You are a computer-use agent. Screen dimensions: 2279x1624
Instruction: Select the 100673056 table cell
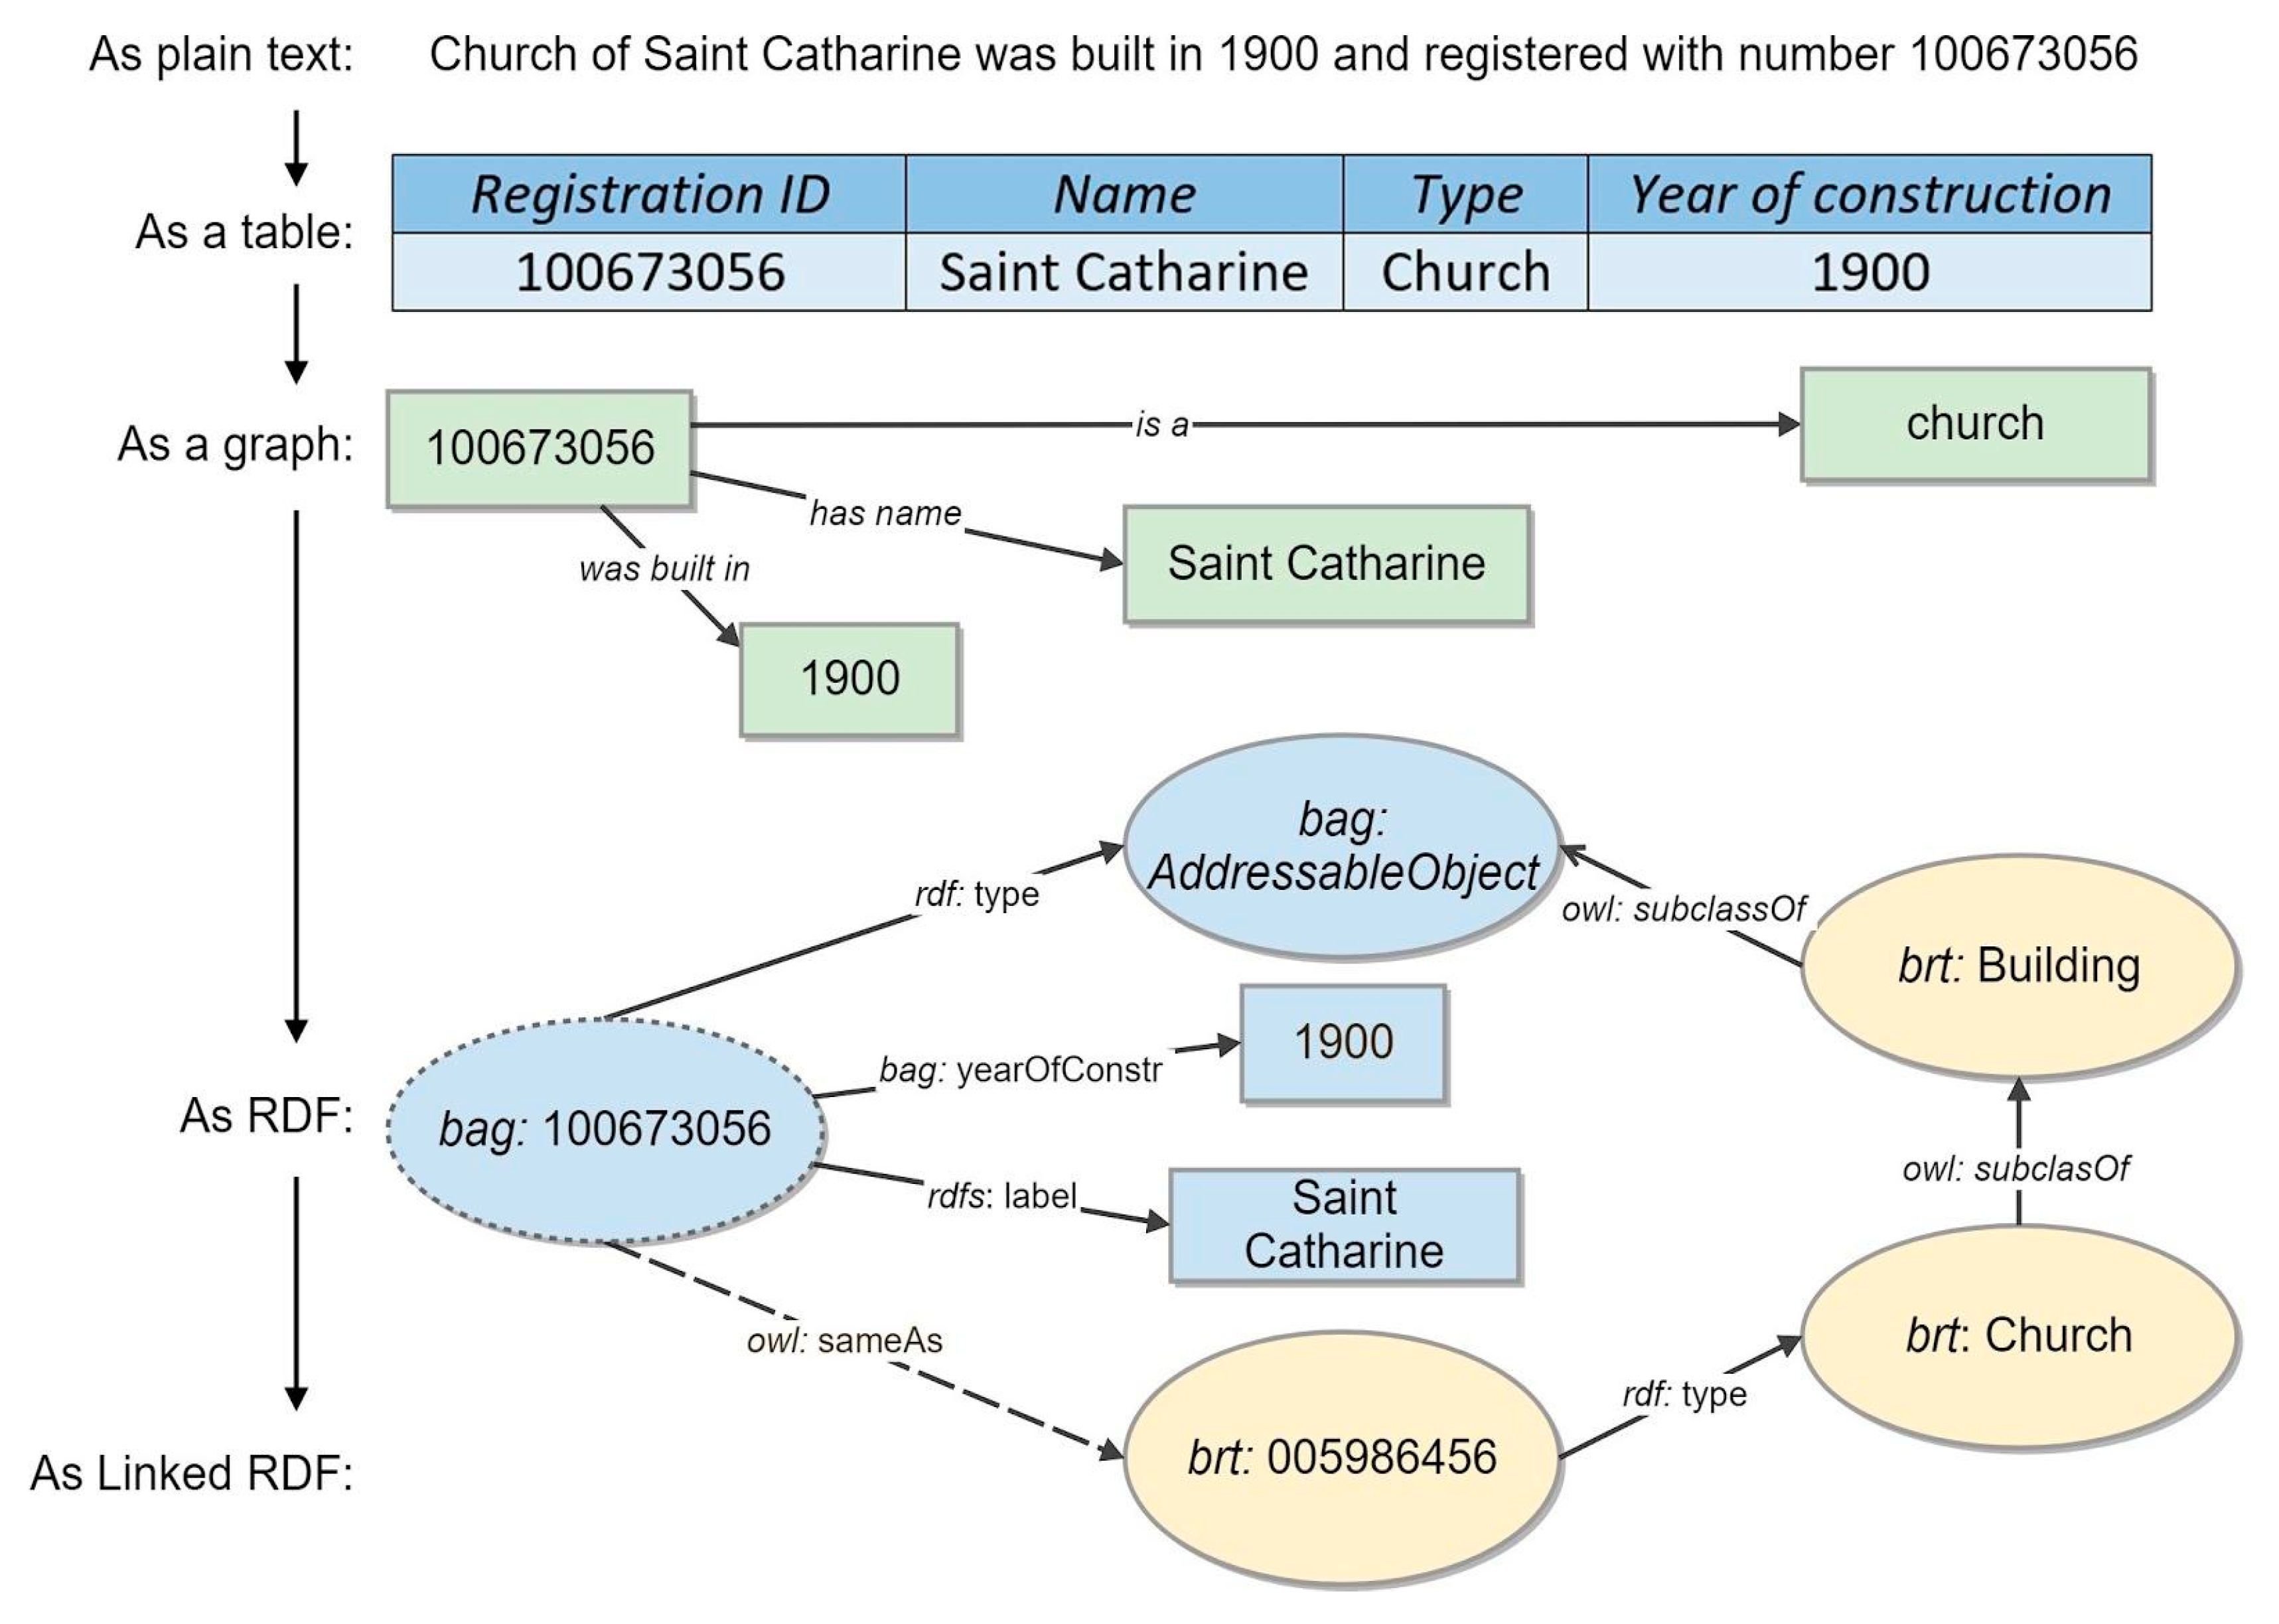click(650, 272)
